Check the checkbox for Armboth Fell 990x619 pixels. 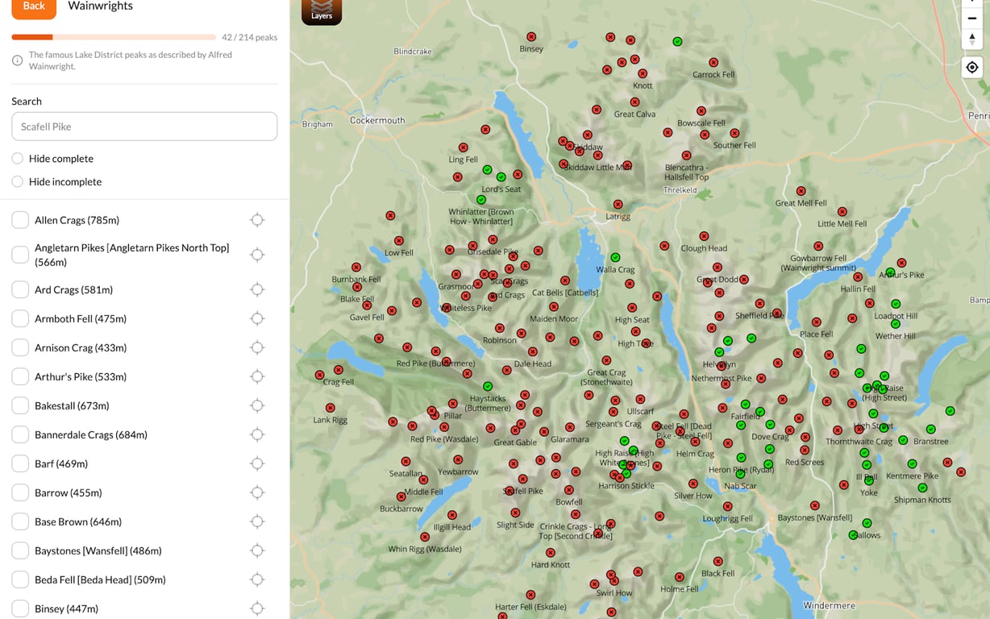pyautogui.click(x=20, y=318)
